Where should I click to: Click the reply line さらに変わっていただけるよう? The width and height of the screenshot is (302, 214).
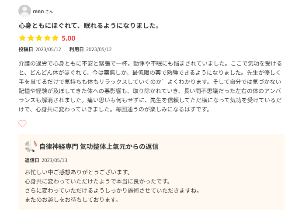click(112, 190)
